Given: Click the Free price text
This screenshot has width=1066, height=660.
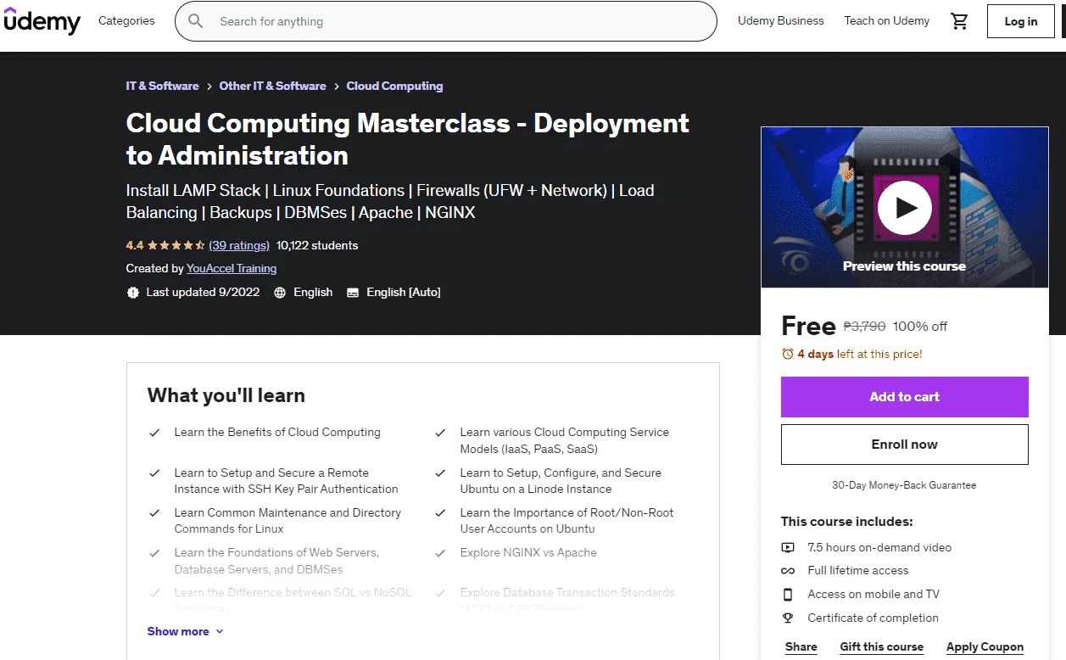Looking at the screenshot, I should coord(808,326).
